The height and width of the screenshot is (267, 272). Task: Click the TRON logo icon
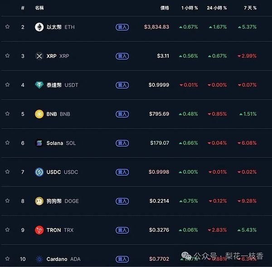tap(39, 230)
